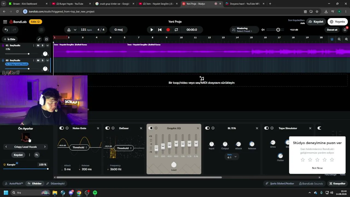Mute track 02 Ses/Audio
350x197 pixels.
[x=38, y=60]
